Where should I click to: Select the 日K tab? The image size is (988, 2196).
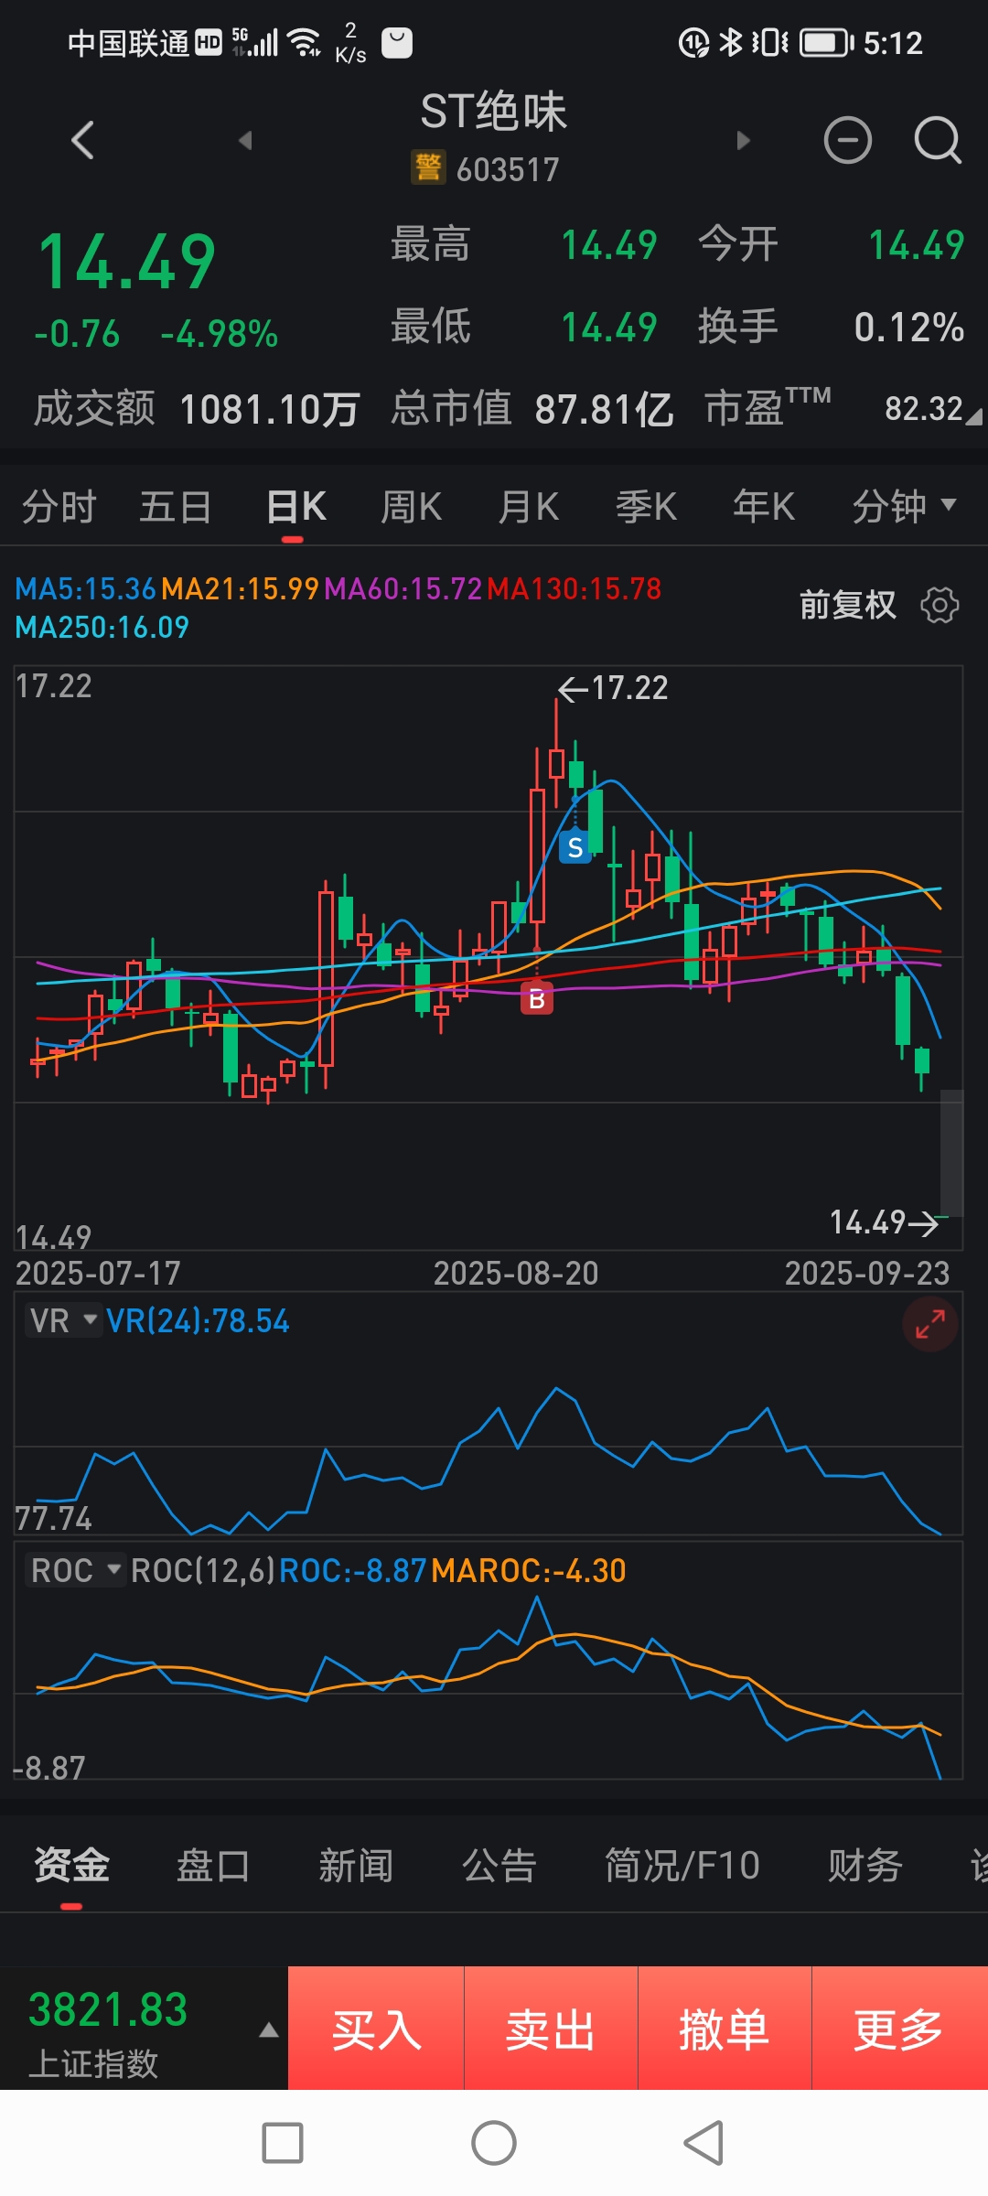click(296, 506)
